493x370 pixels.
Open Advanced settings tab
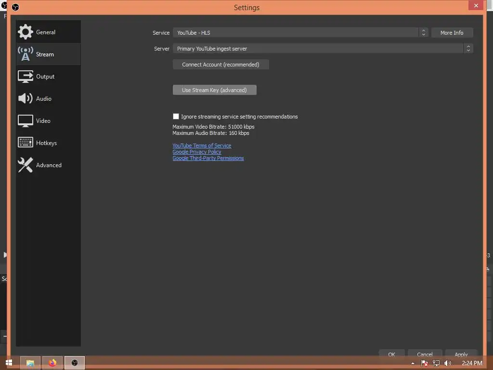(x=49, y=165)
